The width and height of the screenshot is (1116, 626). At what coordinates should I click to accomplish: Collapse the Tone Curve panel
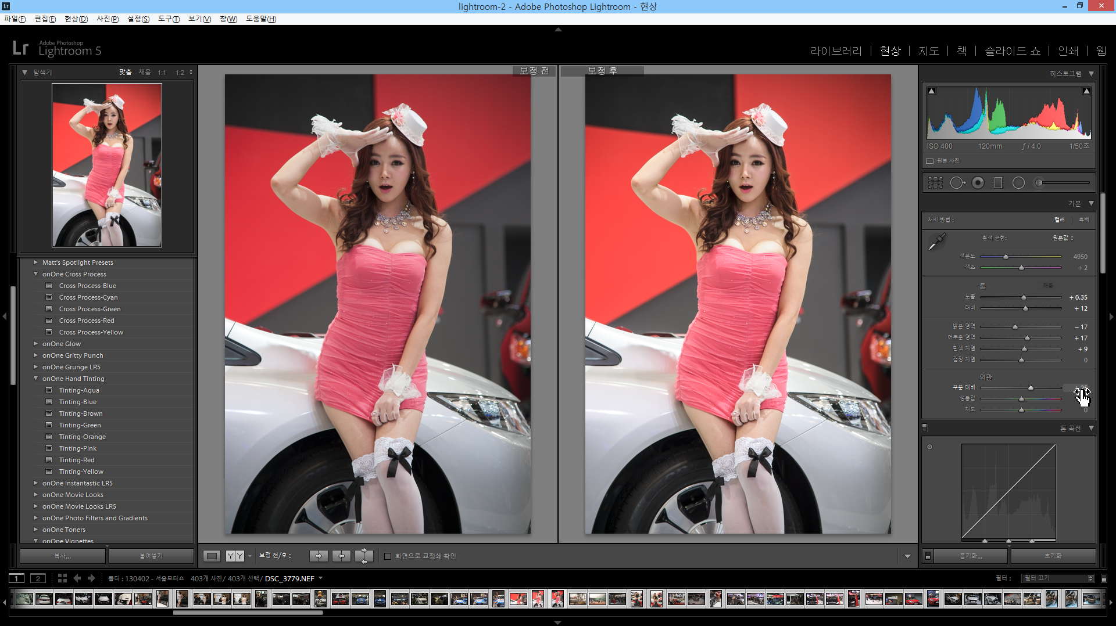1091,428
